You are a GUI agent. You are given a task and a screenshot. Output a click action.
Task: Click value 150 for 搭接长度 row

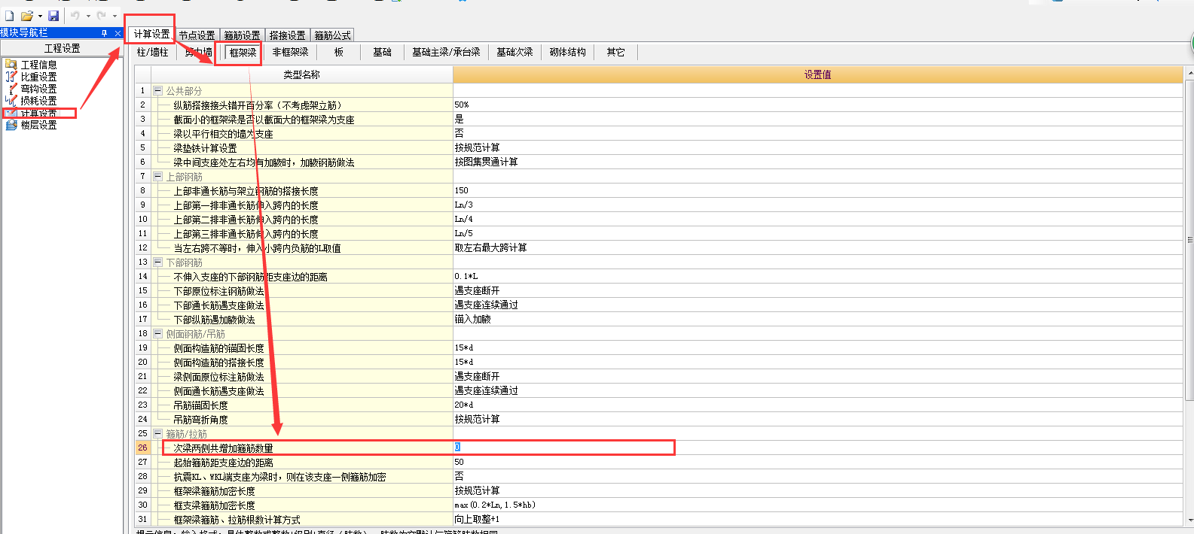(x=817, y=190)
